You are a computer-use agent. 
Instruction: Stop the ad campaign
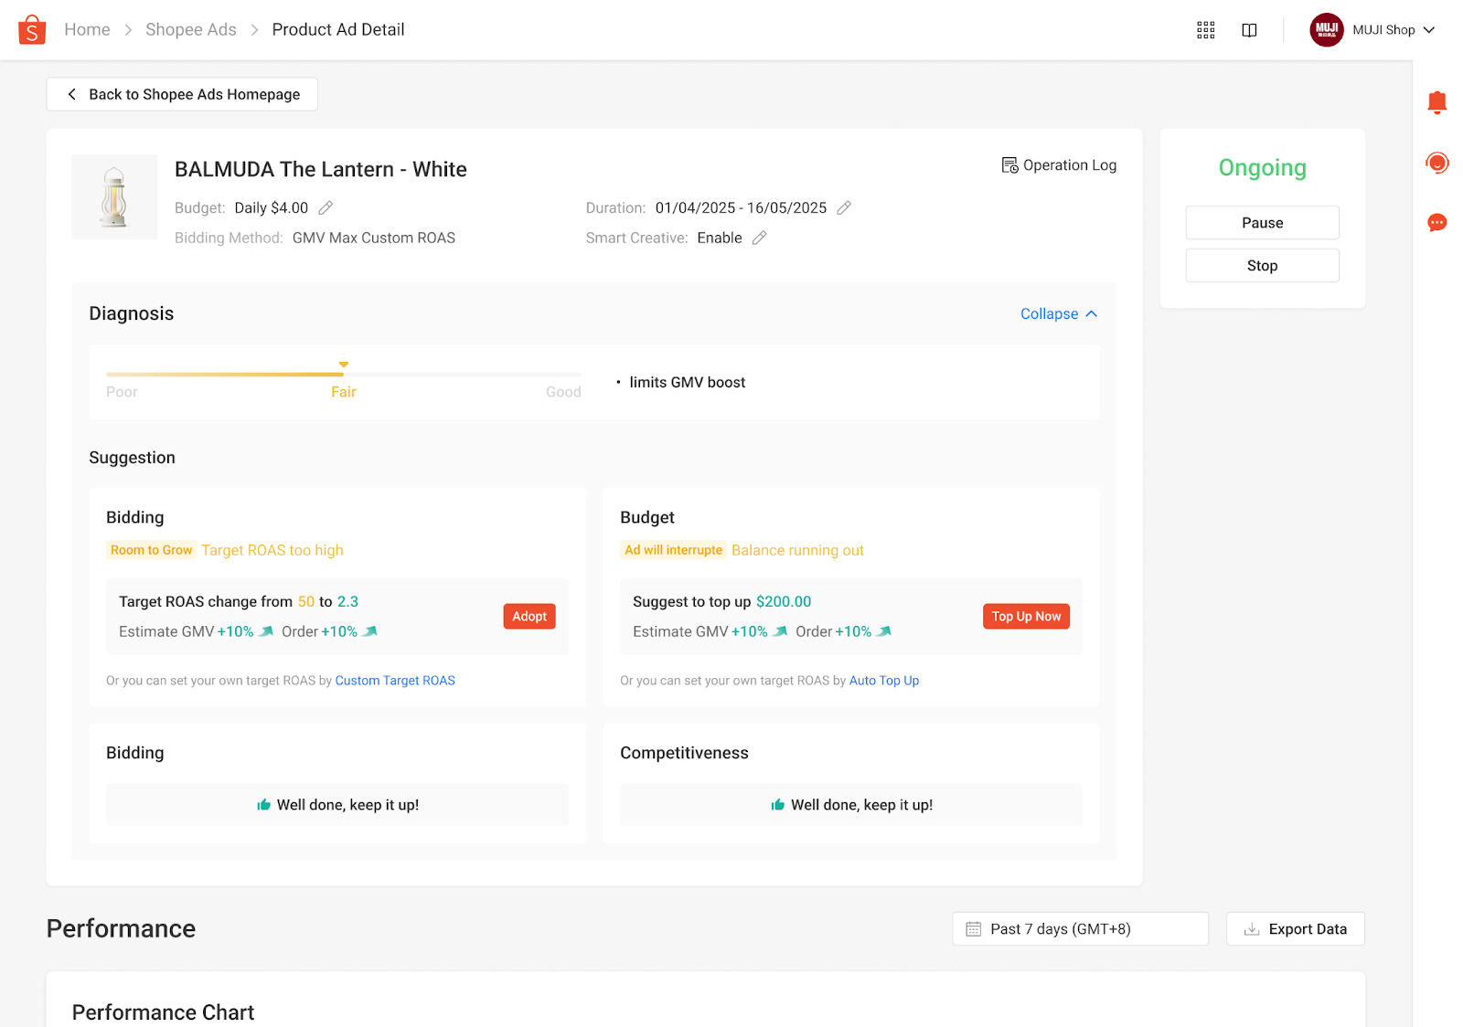coord(1262,266)
